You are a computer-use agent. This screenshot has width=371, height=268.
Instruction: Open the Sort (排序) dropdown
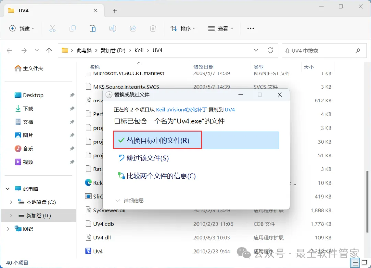[183, 29]
